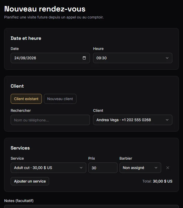Click the Services section title
The image size is (183, 208).
pyautogui.click(x=20, y=148)
